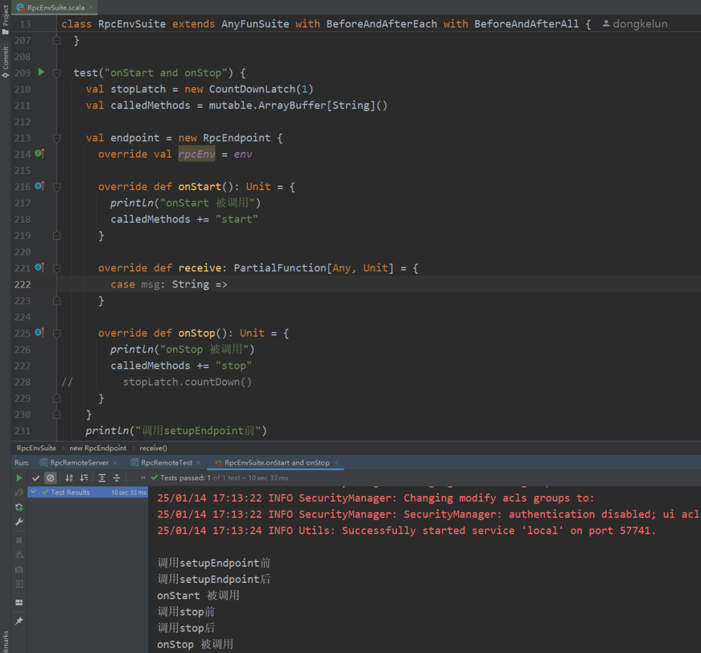
Task: Close the RpcEnvSuite.scala editor tab
Action: pyautogui.click(x=90, y=8)
